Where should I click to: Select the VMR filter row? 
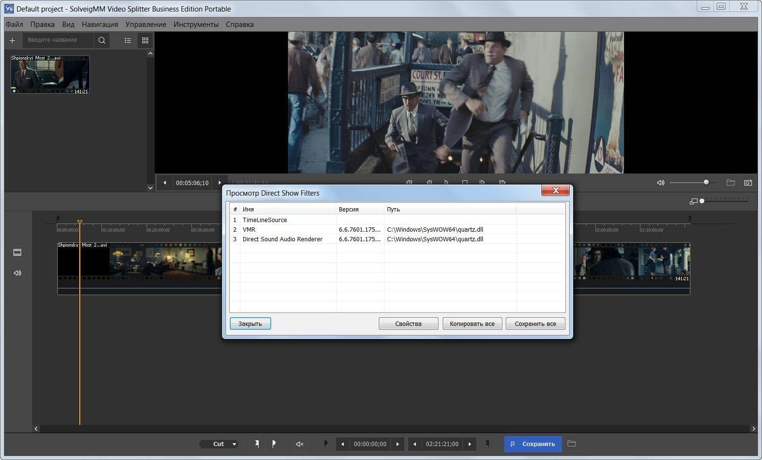tap(397, 229)
